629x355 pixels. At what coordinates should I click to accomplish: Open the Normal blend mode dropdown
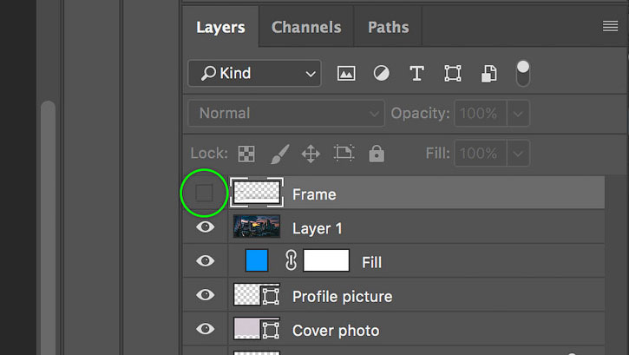point(286,114)
